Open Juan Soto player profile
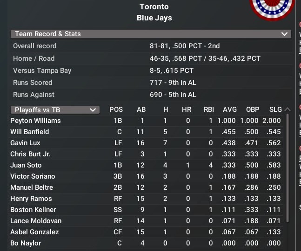The height and width of the screenshot is (251, 301). (x=26, y=165)
